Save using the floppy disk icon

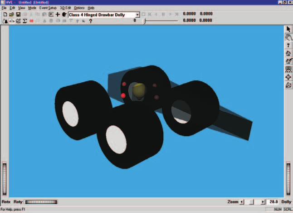(x=18, y=15)
